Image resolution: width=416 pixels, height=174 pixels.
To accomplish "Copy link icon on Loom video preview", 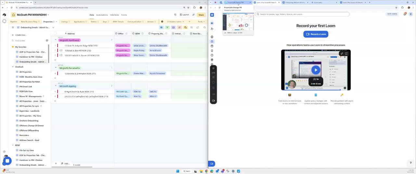I will (x=342, y=53).
